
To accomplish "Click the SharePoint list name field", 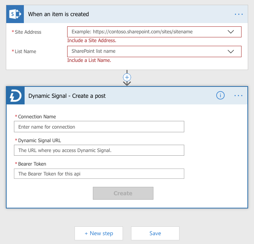I will [147, 51].
